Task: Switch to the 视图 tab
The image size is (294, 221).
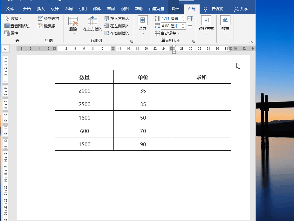Action: [125, 9]
